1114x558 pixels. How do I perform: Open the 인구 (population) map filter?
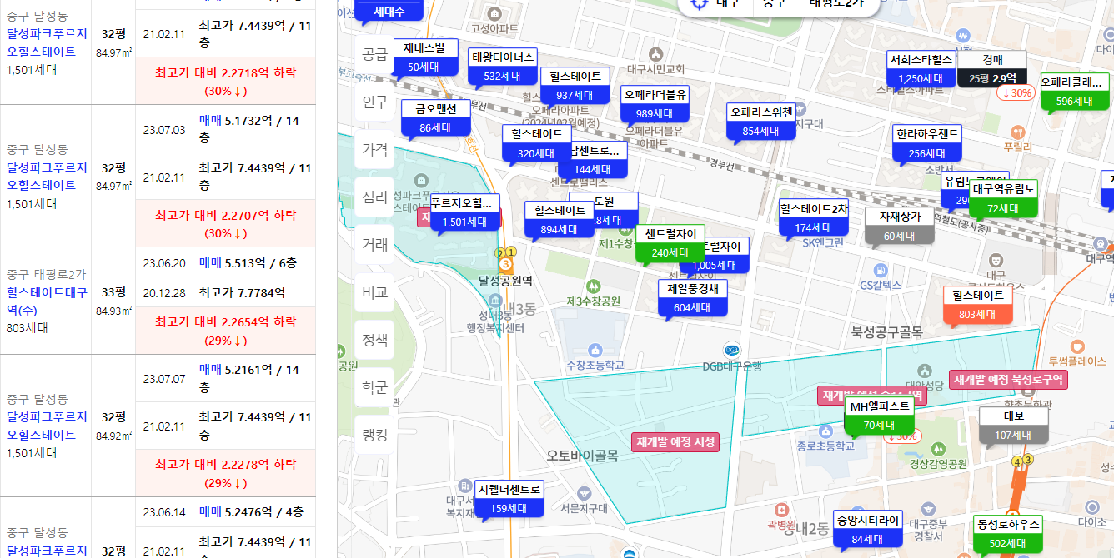[x=374, y=102]
